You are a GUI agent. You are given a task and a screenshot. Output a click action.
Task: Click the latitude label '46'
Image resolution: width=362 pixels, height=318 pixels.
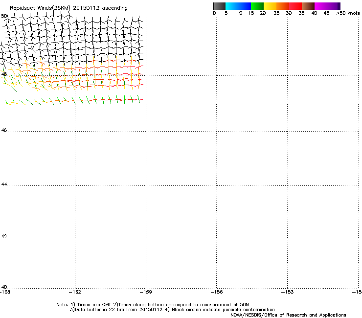point(4,130)
